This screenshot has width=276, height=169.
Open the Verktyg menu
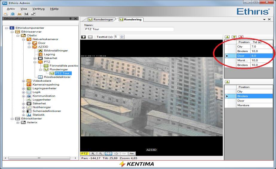38,9
